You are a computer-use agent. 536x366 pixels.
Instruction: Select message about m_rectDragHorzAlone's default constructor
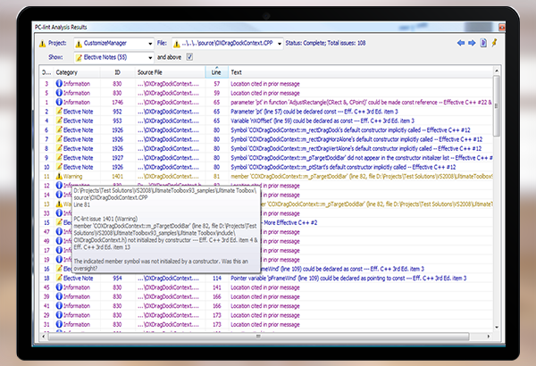[x=356, y=139]
